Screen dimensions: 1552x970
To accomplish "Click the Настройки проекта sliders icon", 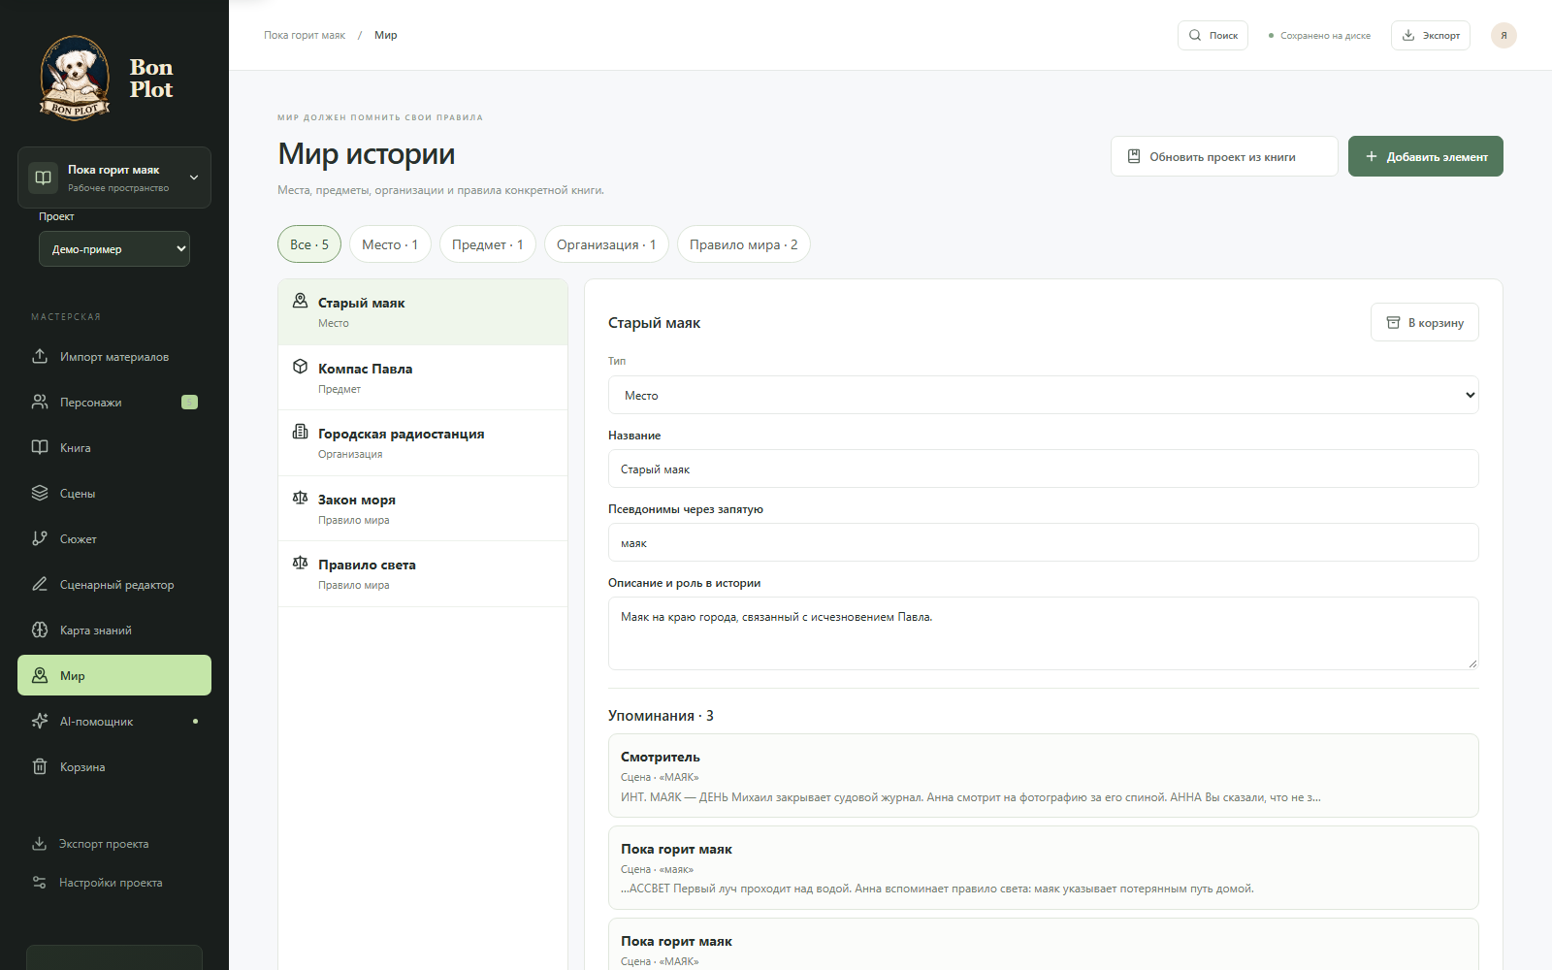I will 40,882.
